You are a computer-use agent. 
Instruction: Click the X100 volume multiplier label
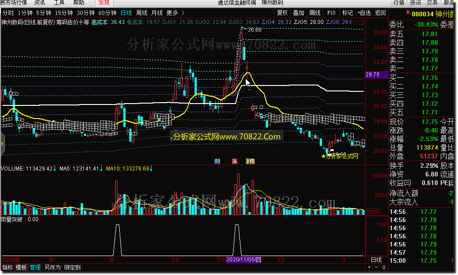click(373, 212)
